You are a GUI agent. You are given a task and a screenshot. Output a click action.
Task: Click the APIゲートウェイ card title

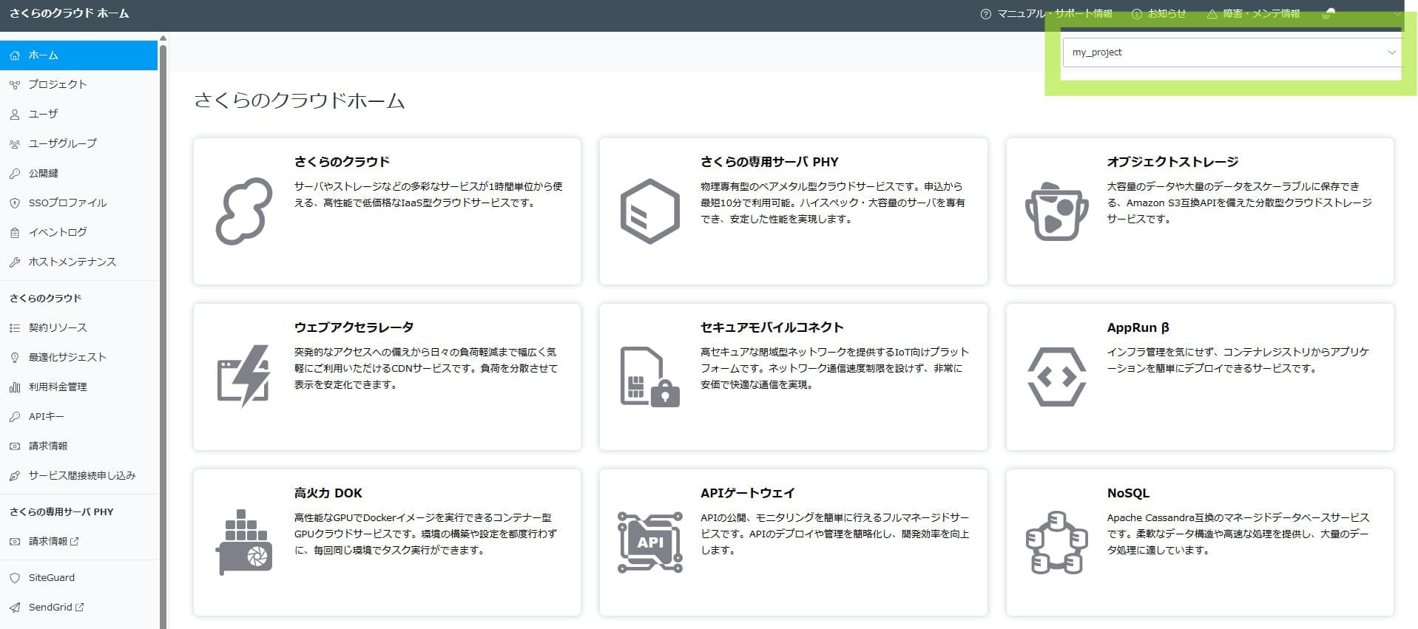747,493
